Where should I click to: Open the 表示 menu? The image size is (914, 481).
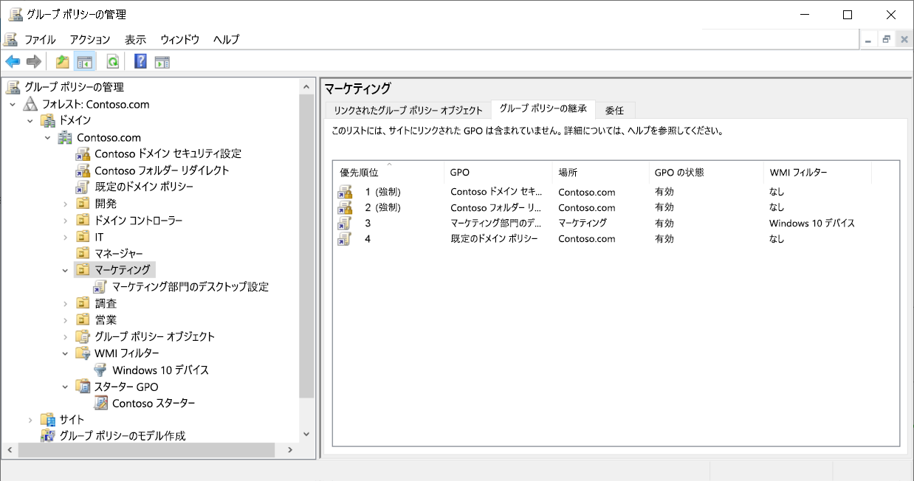click(135, 40)
